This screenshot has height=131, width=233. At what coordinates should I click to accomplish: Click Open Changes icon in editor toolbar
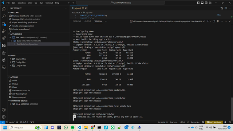[x=222, y=8]
